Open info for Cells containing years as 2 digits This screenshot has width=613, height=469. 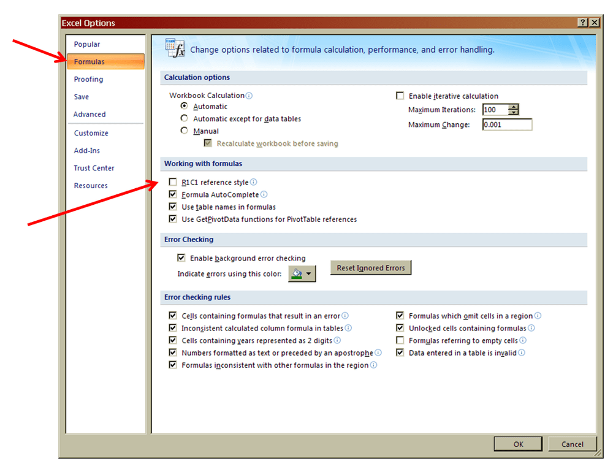336,340
